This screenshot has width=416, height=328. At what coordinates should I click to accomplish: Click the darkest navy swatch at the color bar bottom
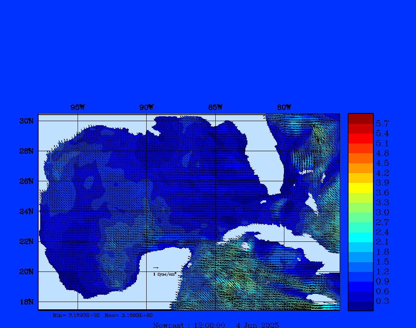pos(360,306)
